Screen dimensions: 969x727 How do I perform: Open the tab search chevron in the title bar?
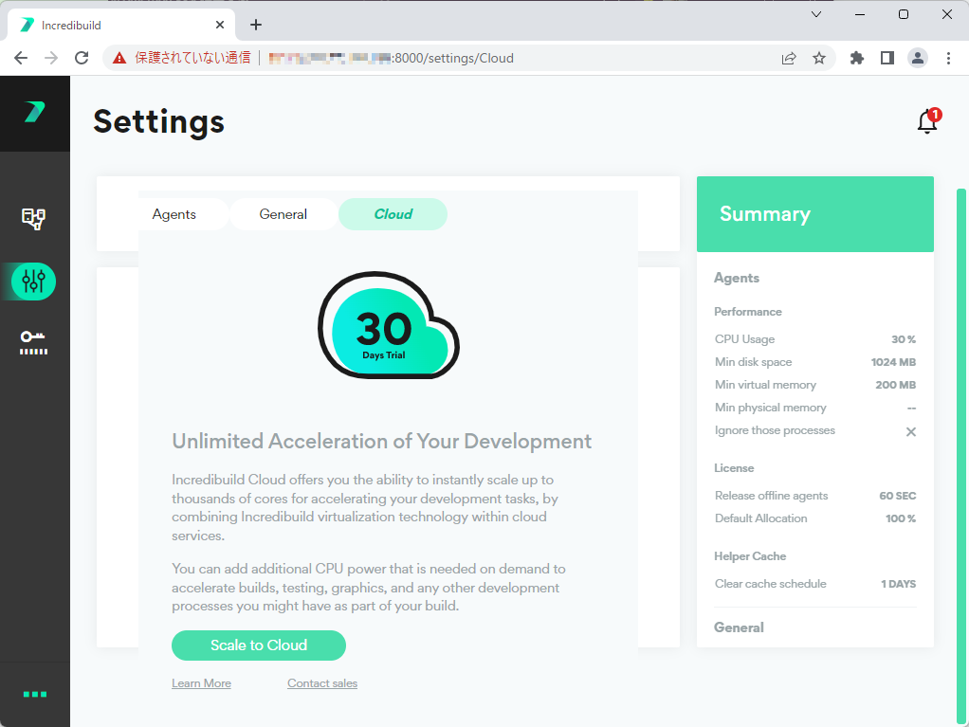(x=815, y=15)
